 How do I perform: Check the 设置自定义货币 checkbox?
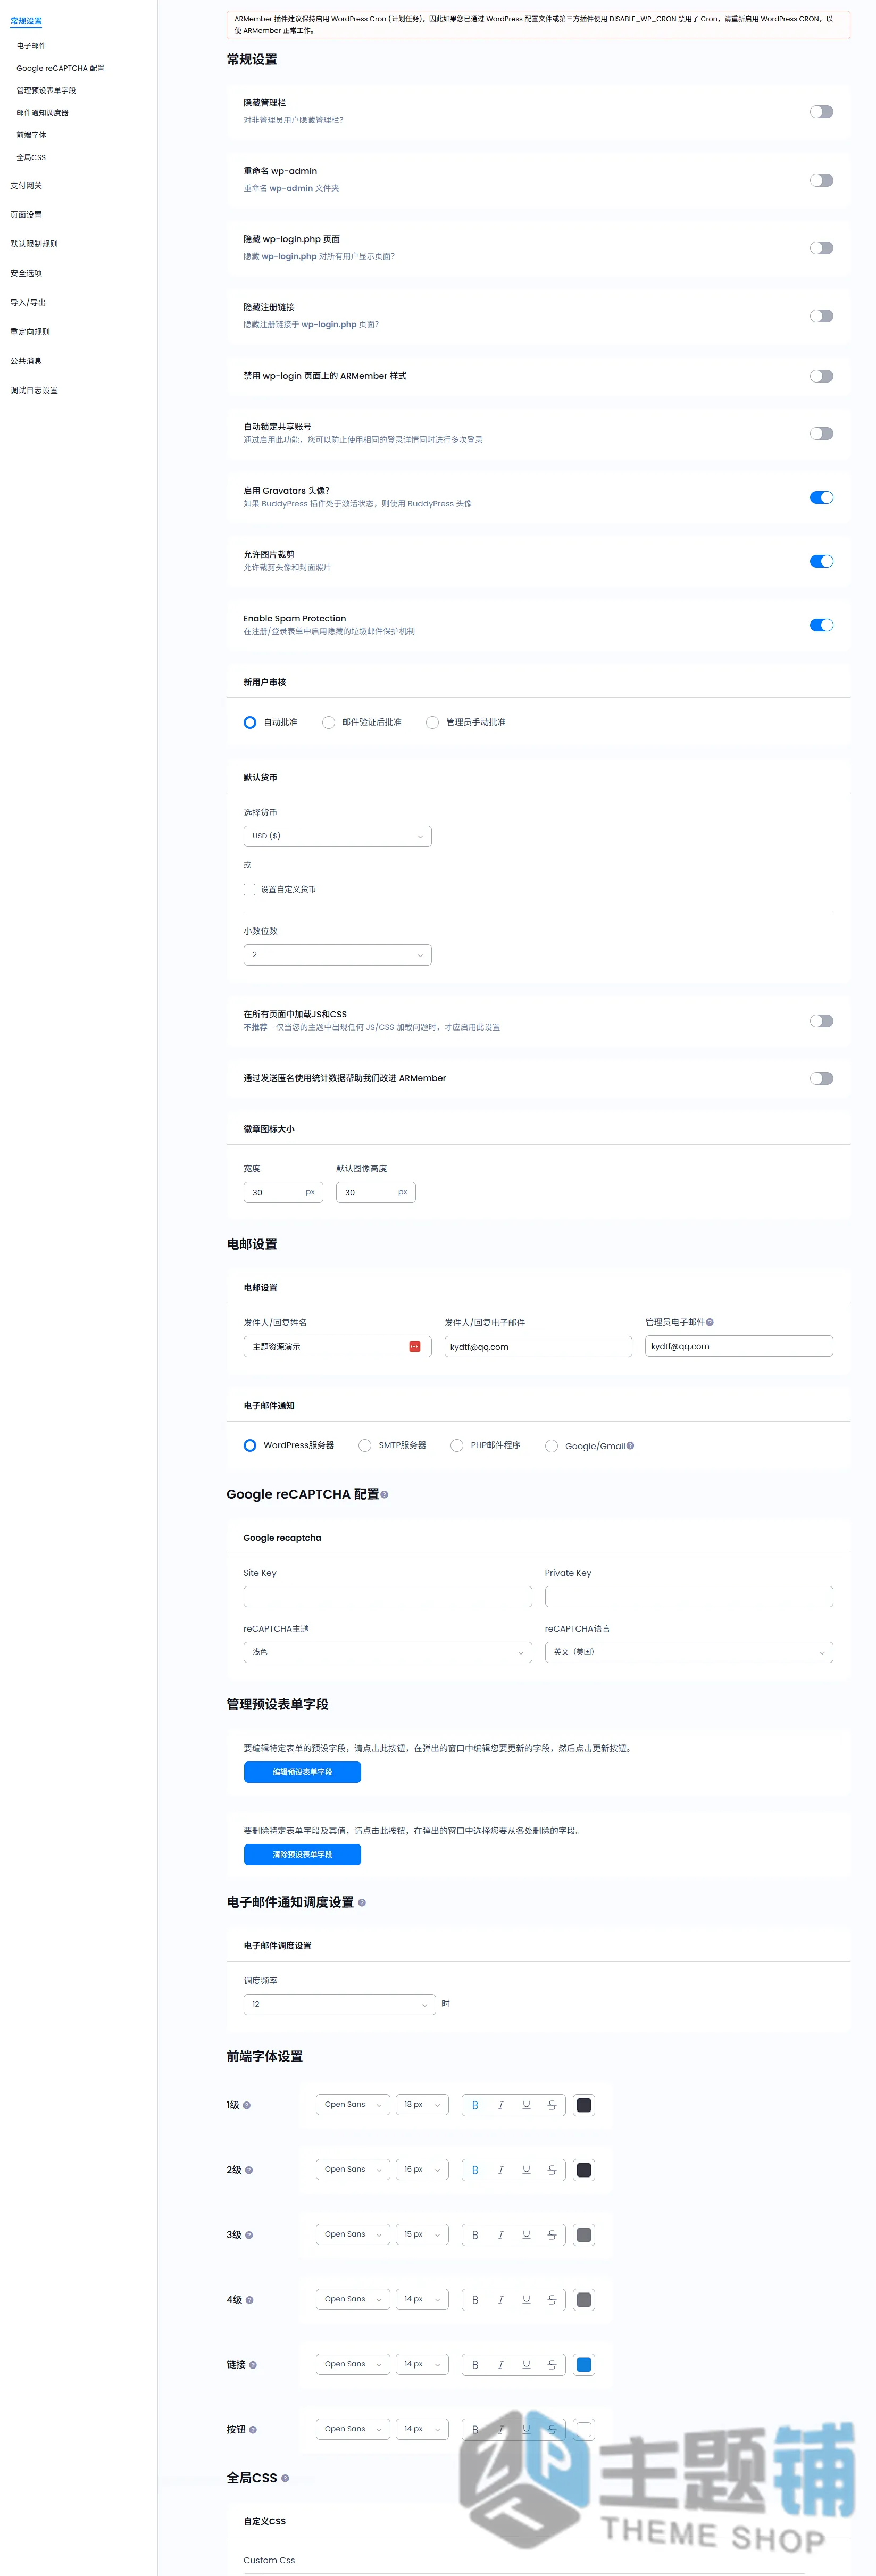click(x=249, y=889)
